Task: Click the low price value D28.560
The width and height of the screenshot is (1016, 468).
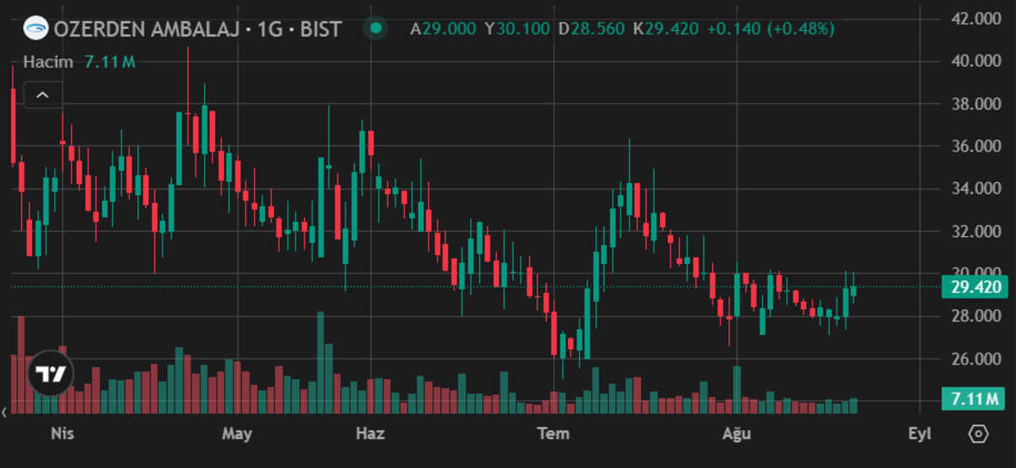Action: click(591, 29)
